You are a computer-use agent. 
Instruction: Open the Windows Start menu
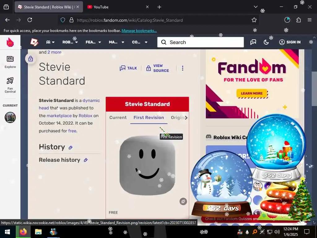tap(7, 232)
